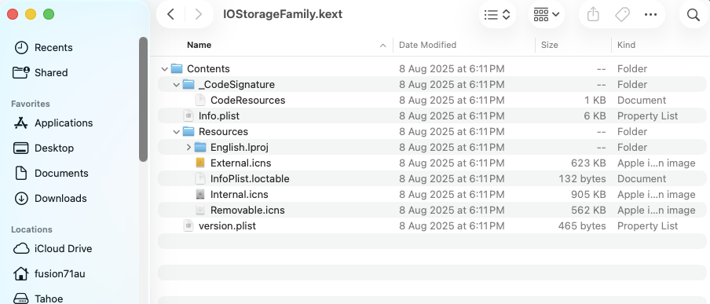Click the file name Internal.icns

[x=239, y=194]
